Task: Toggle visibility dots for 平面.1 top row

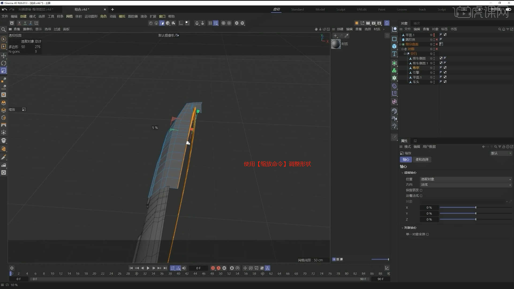Action: (x=434, y=35)
